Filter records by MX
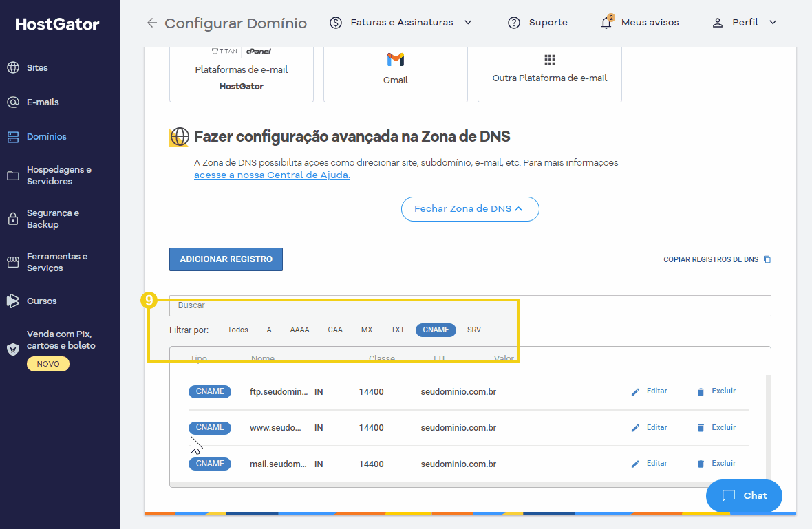 [367, 330]
